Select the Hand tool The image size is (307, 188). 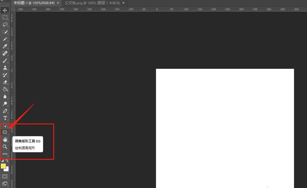click(5, 139)
